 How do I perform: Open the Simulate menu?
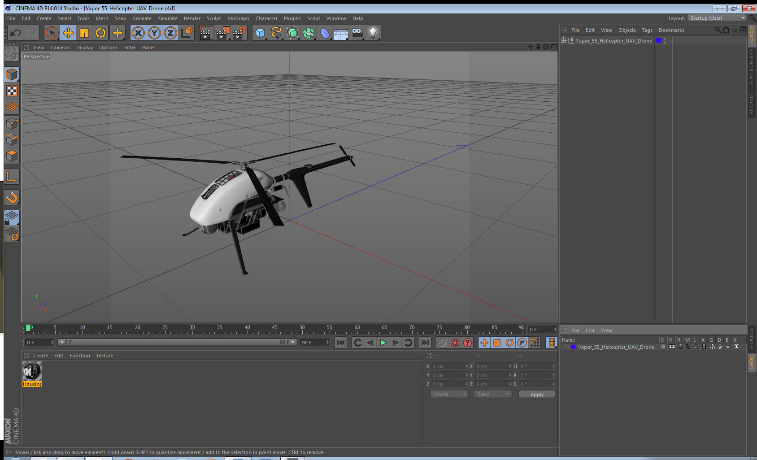(x=168, y=18)
